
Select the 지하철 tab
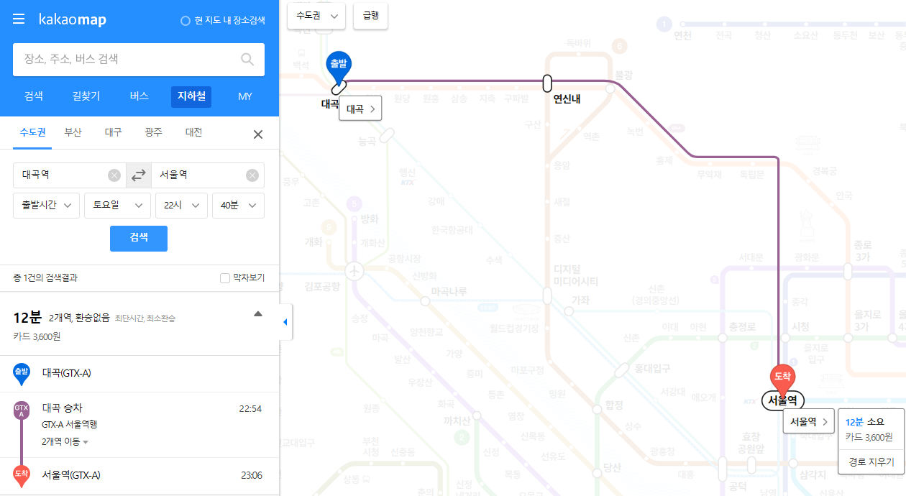click(191, 96)
